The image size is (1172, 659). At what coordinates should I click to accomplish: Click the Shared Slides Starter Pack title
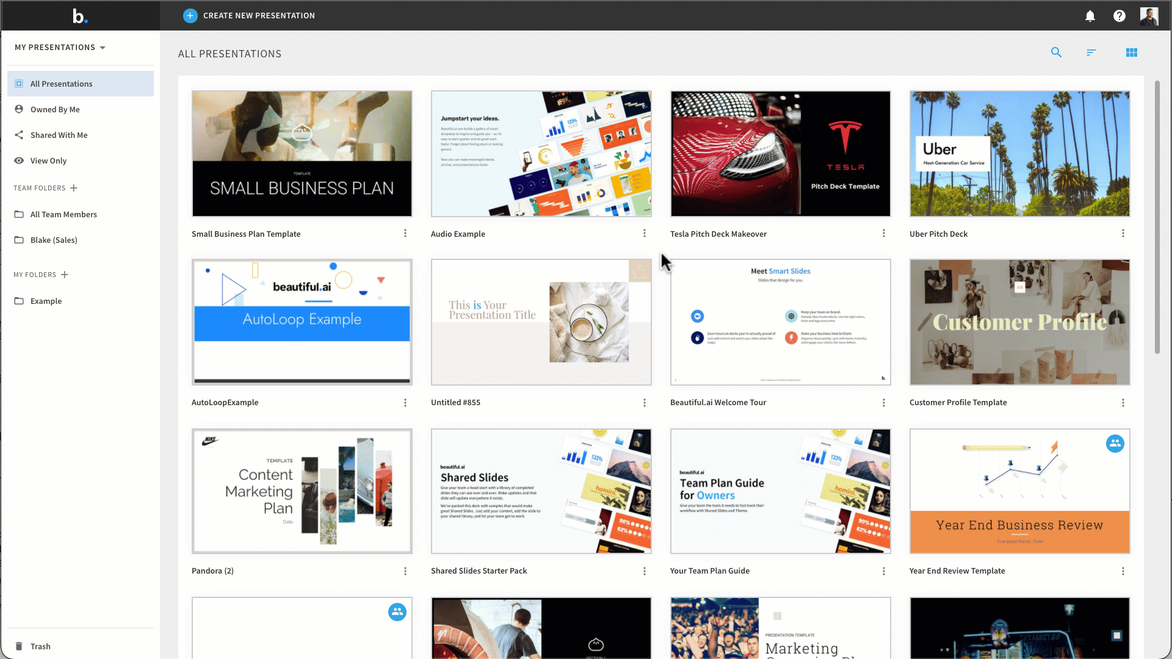(x=479, y=571)
